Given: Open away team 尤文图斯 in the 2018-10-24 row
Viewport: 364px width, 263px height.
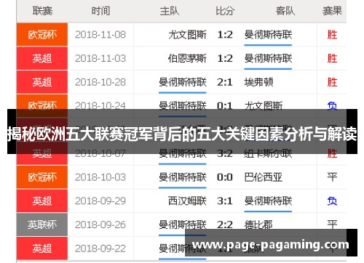Looking at the screenshot, I should click(x=264, y=105).
